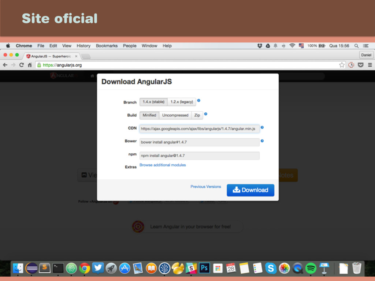Open the People menu
The image size is (375, 281).
(130, 46)
